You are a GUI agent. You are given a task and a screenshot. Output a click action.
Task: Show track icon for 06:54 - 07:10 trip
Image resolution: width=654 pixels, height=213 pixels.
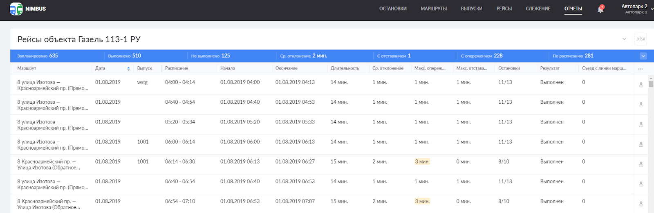point(641,204)
